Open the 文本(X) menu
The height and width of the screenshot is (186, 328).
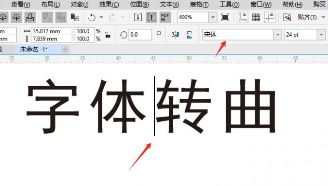[169, 4]
